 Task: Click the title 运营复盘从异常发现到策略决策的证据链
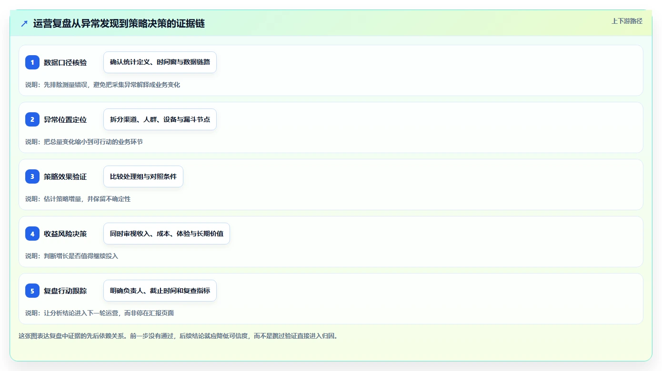click(x=119, y=23)
